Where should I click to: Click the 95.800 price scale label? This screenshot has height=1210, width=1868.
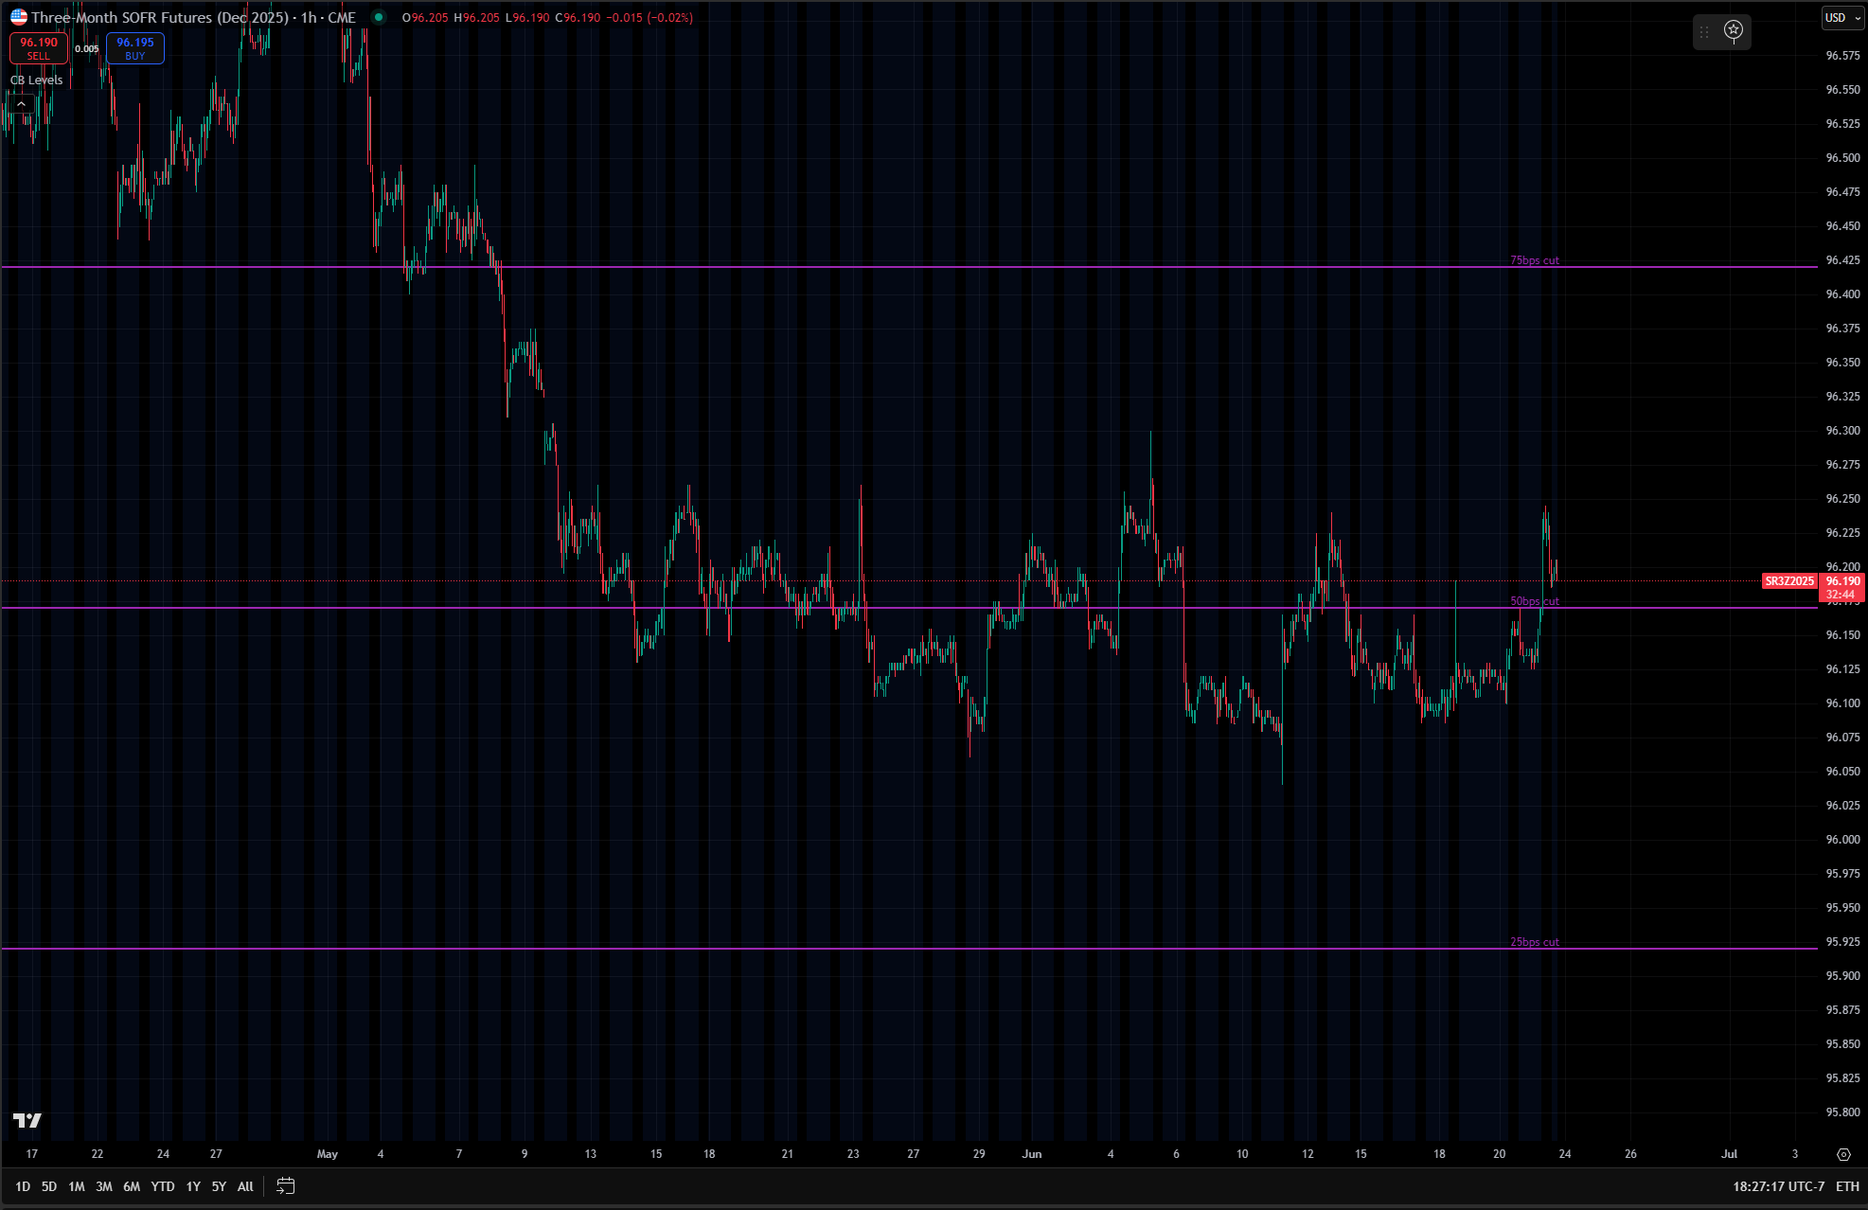pos(1842,1112)
